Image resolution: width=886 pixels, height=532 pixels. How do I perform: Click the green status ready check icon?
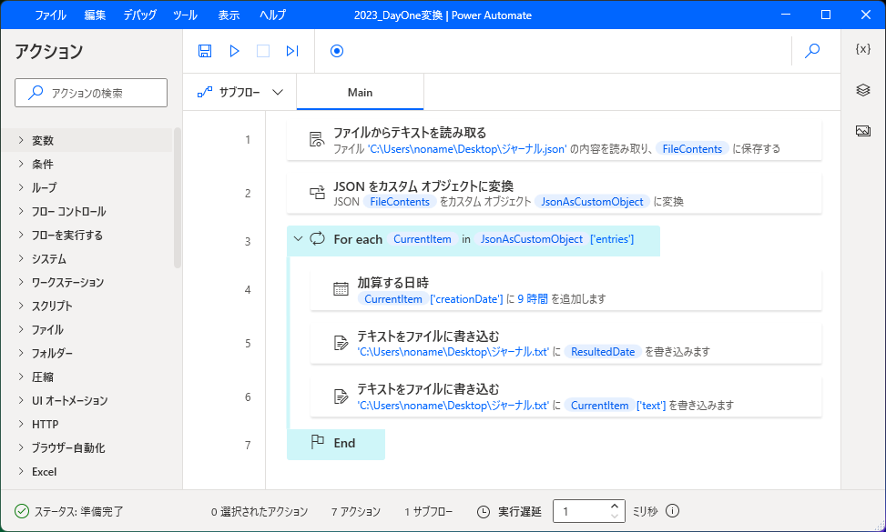(x=22, y=511)
